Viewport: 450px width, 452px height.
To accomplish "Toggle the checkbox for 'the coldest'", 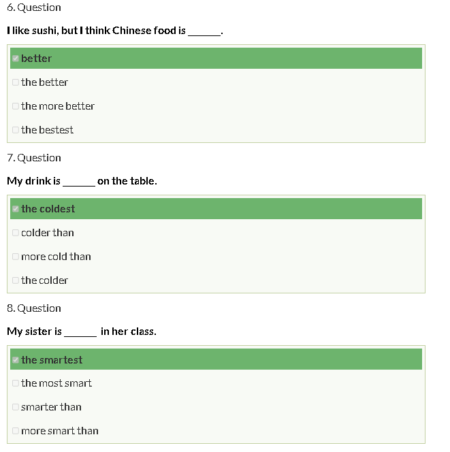I will (16, 209).
